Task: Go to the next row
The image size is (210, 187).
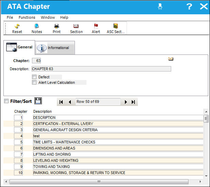Action: (126, 102)
